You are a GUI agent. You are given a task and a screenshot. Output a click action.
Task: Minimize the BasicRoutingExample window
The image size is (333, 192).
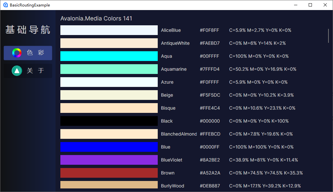[x=296, y=5]
